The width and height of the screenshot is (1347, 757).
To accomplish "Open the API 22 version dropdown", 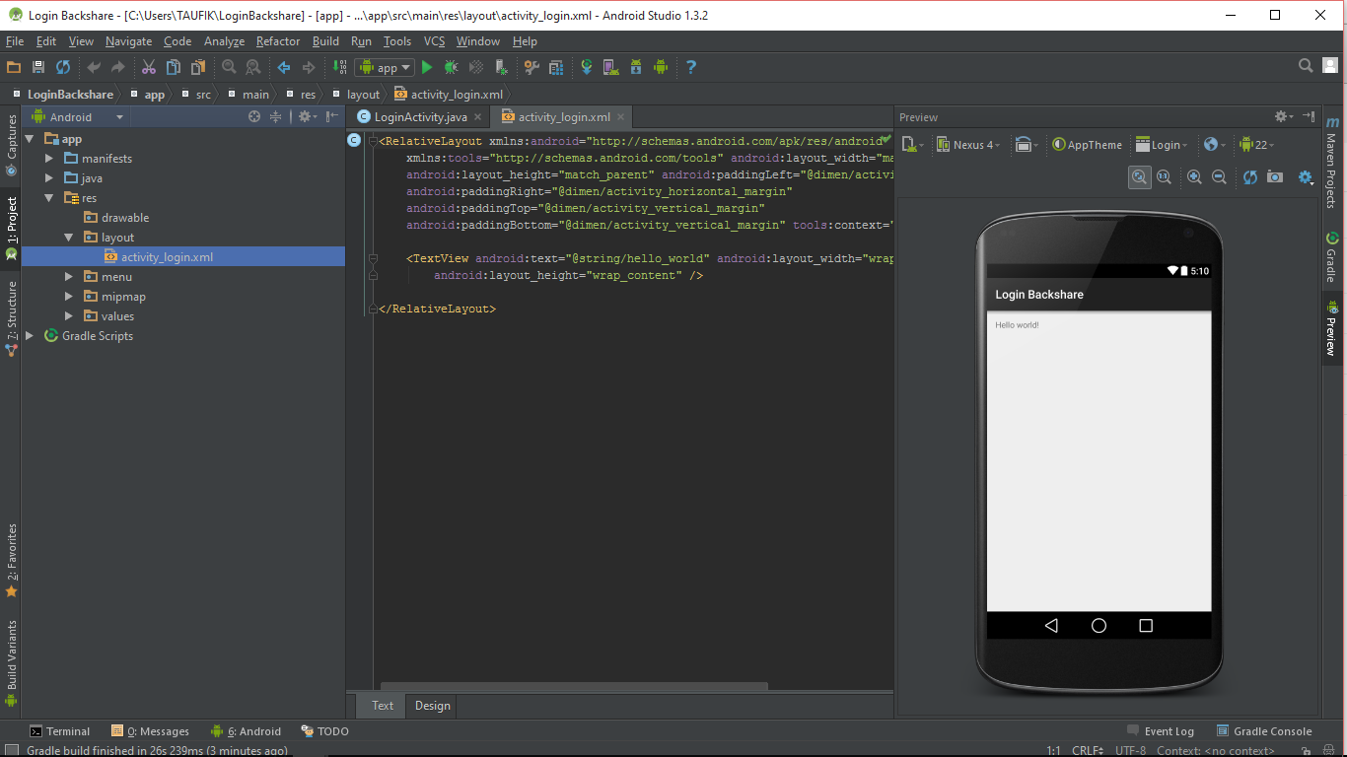I will 1258,144.
